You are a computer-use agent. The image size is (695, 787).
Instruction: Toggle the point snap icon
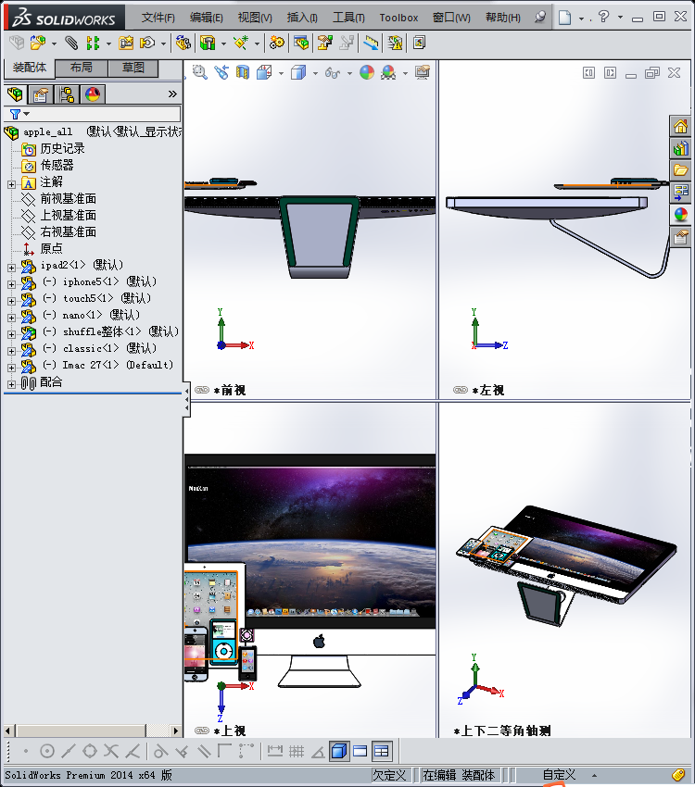26,752
